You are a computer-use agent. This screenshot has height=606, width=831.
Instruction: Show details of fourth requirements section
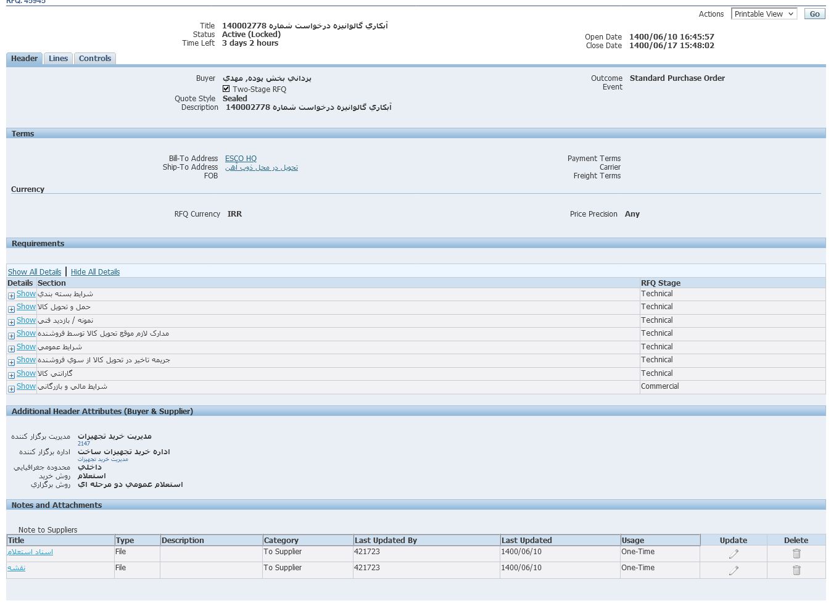pyautogui.click(x=26, y=333)
